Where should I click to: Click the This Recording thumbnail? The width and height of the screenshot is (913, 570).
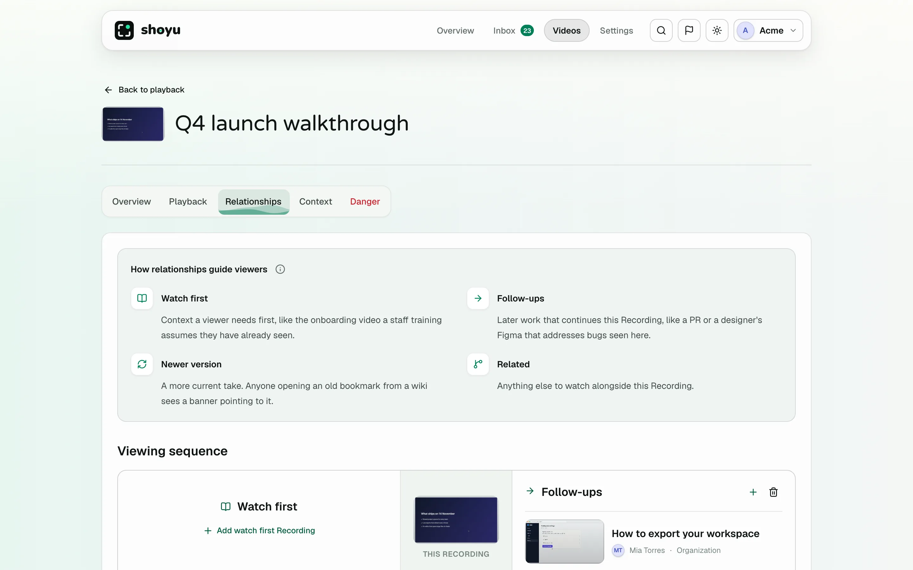tap(456, 519)
